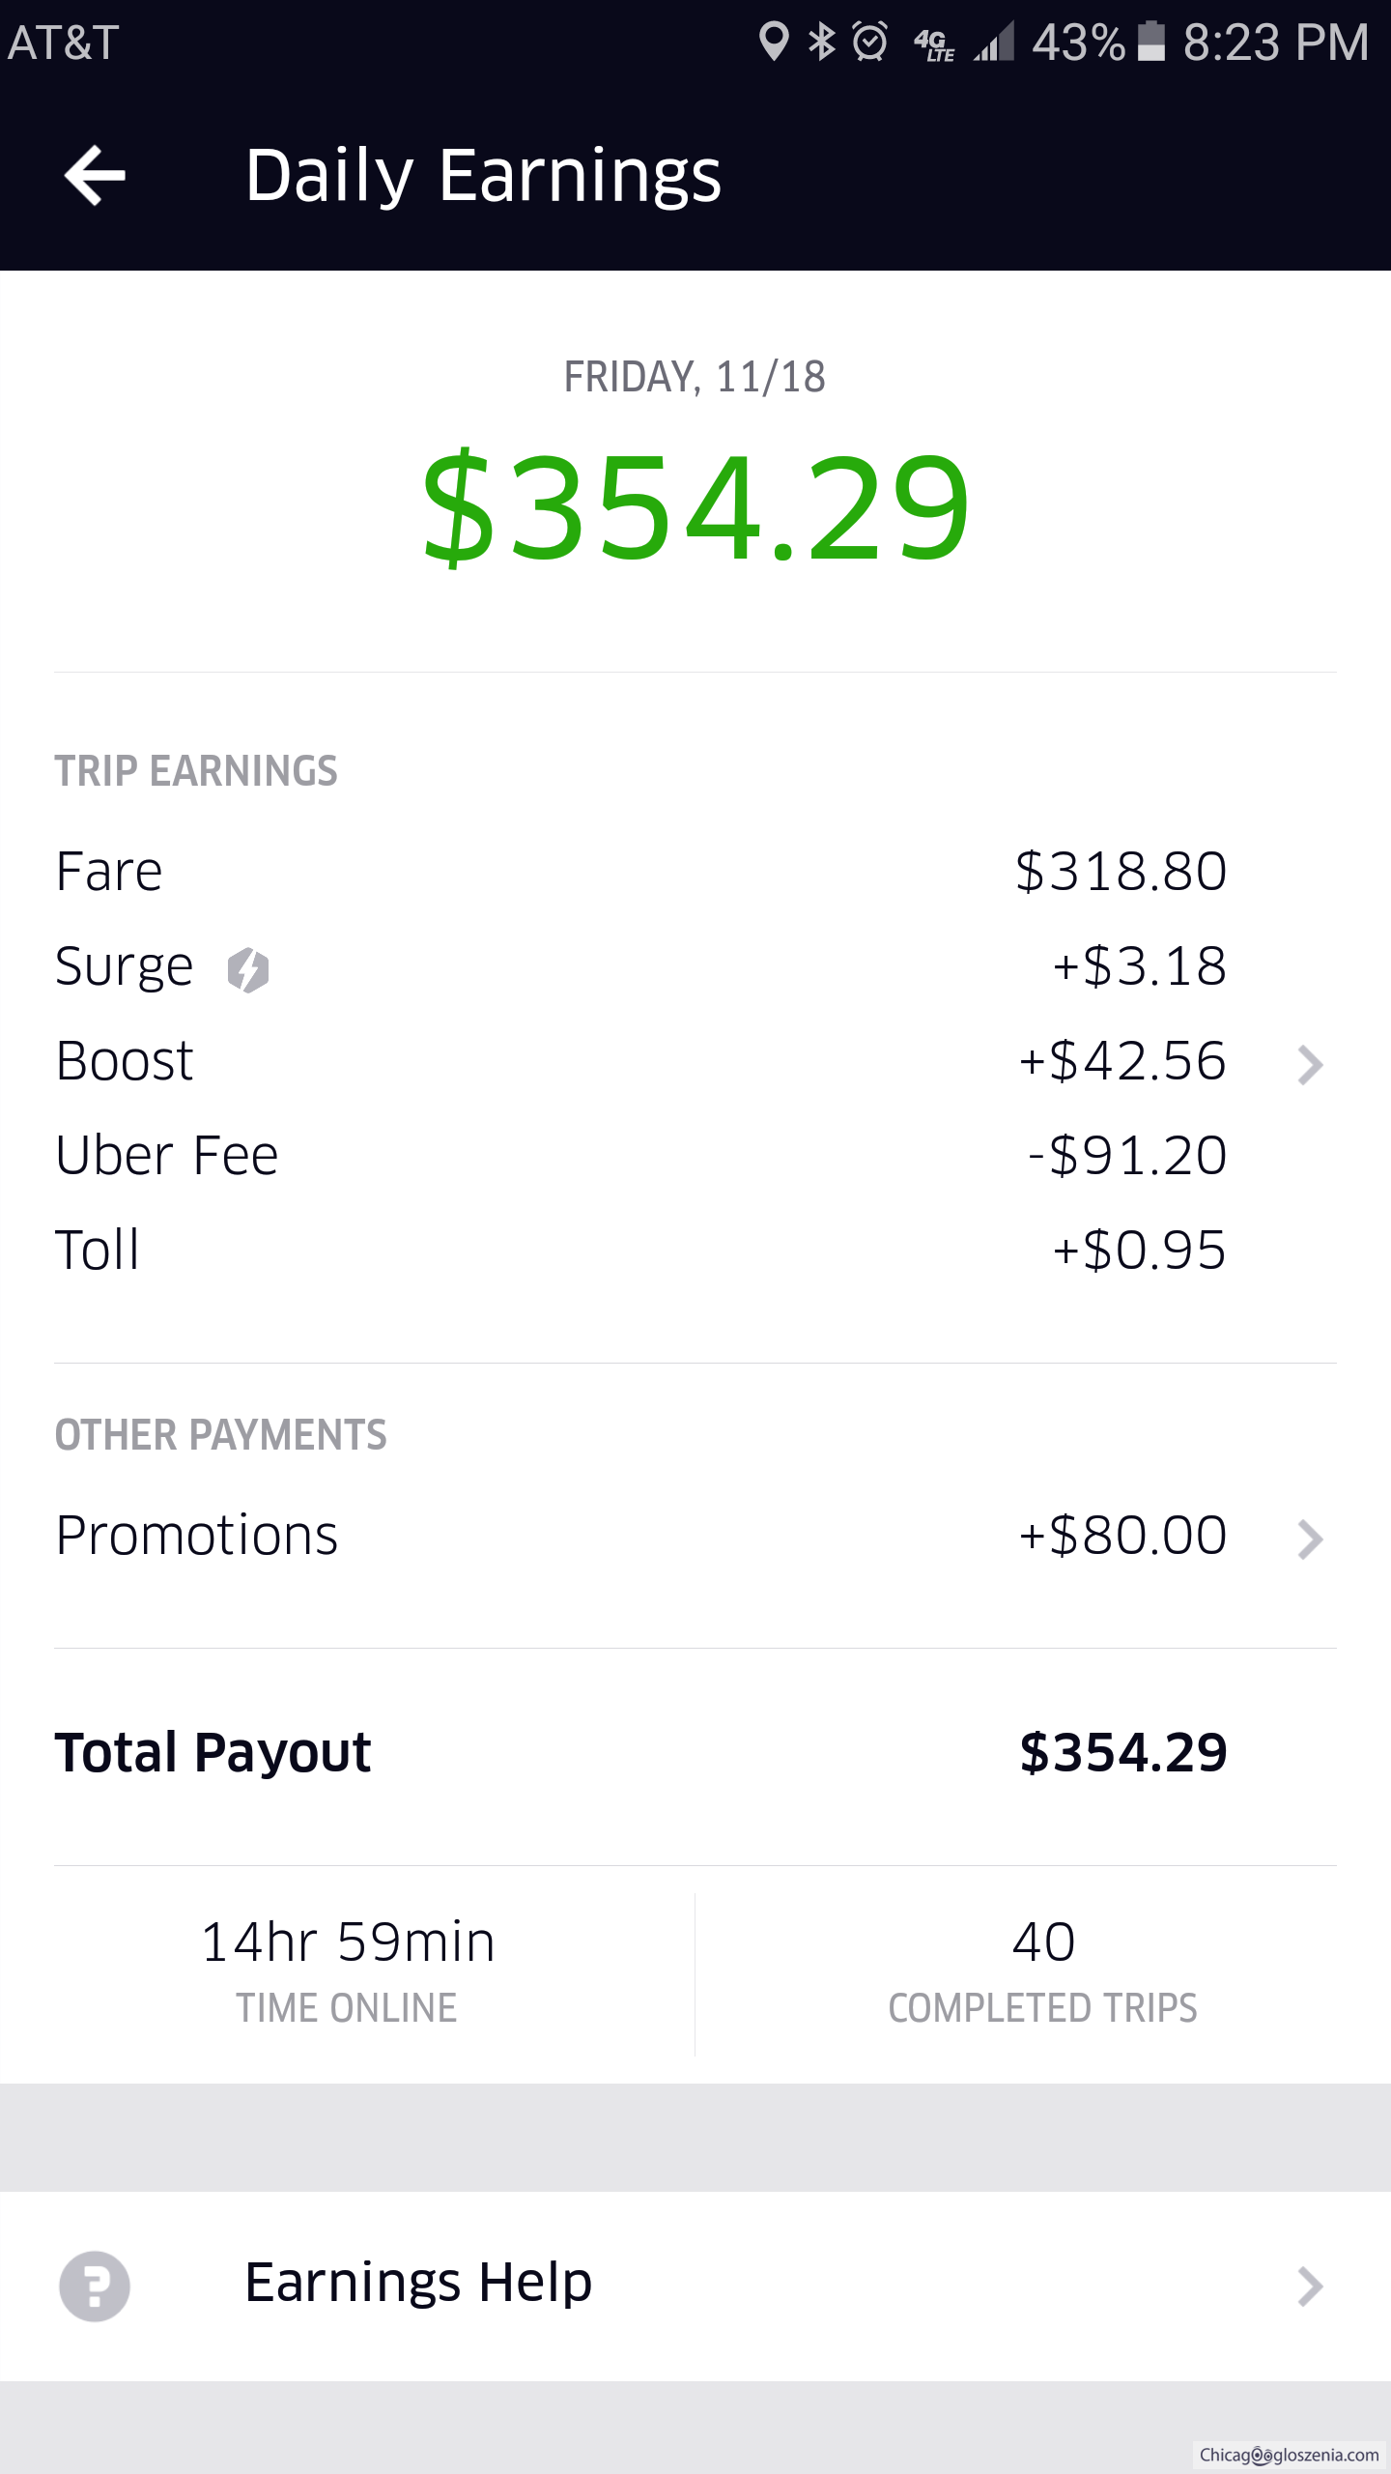Tap the 14hr 59min Time Online stat
The height and width of the screenshot is (2474, 1391).
tap(348, 1970)
